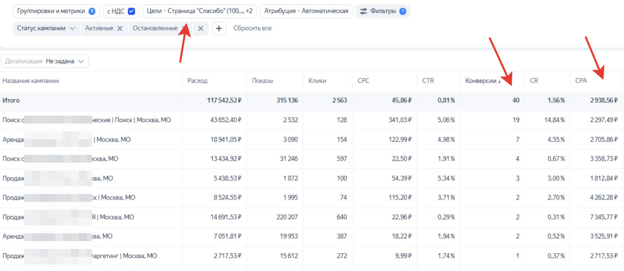Open Поиск campaign with spend 13 434,92 ₽
The width and height of the screenshot is (624, 271).
pyautogui.click(x=60, y=159)
